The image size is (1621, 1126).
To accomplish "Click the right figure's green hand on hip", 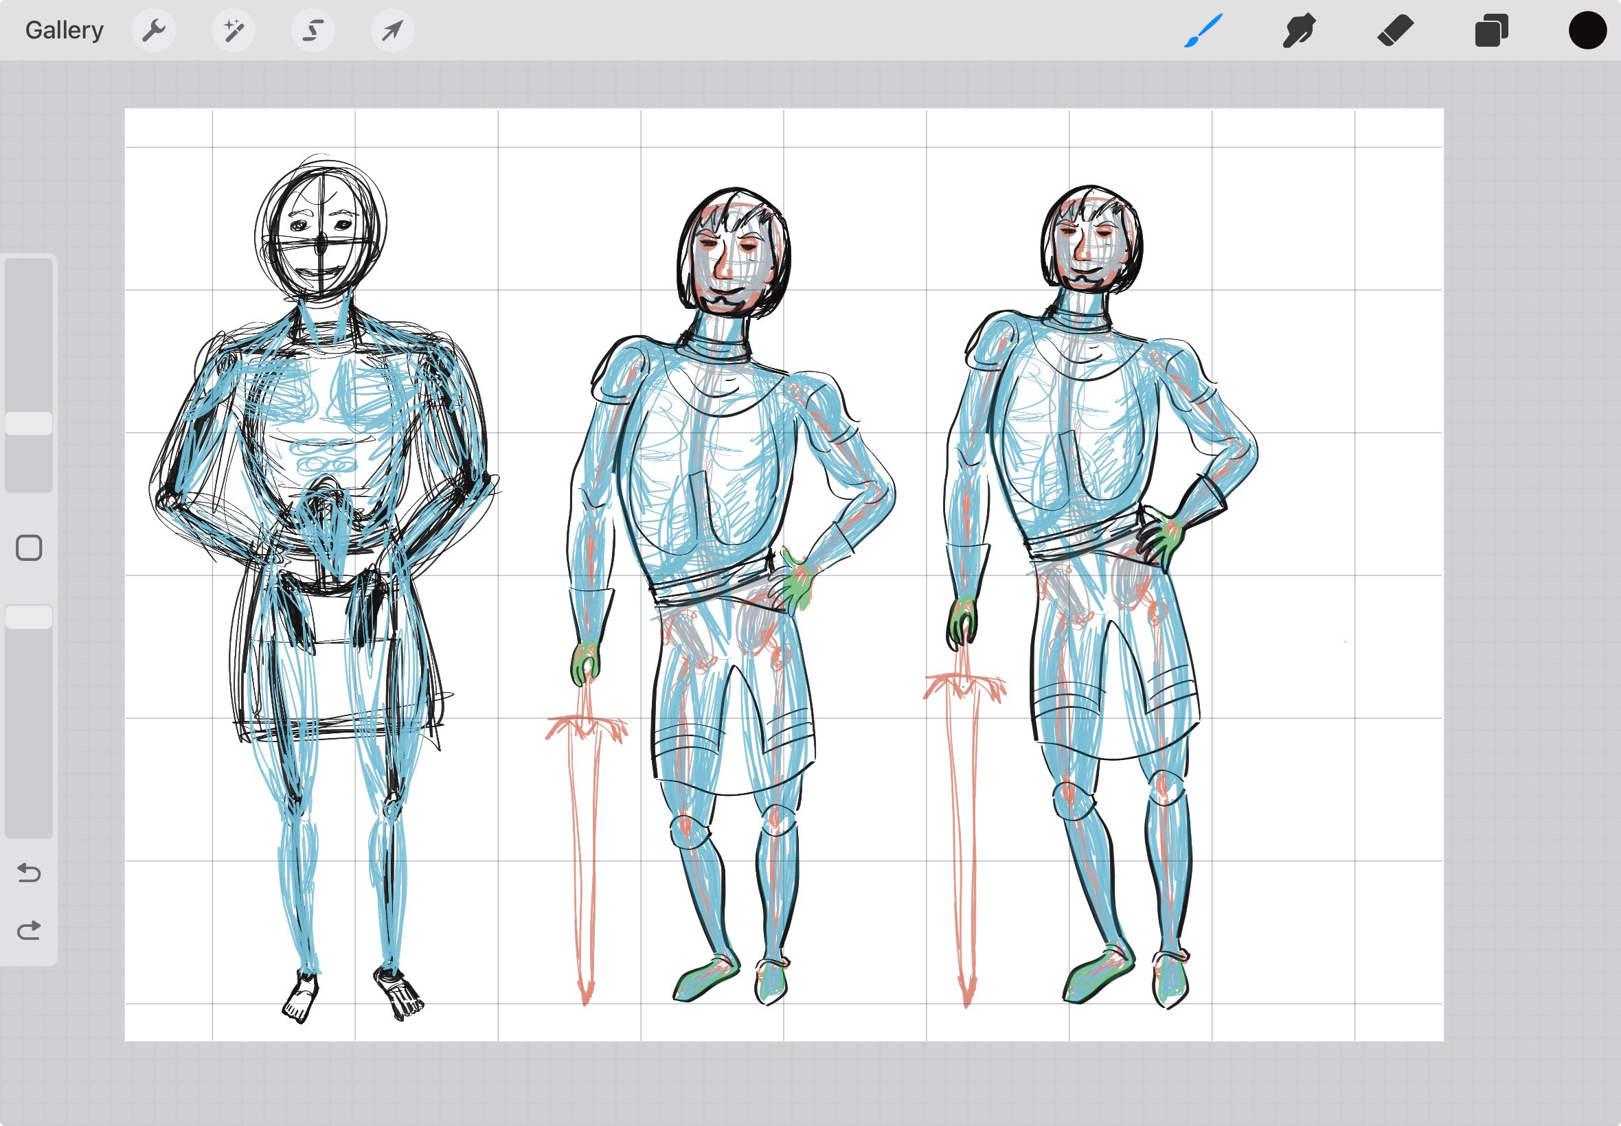I will (x=1164, y=540).
